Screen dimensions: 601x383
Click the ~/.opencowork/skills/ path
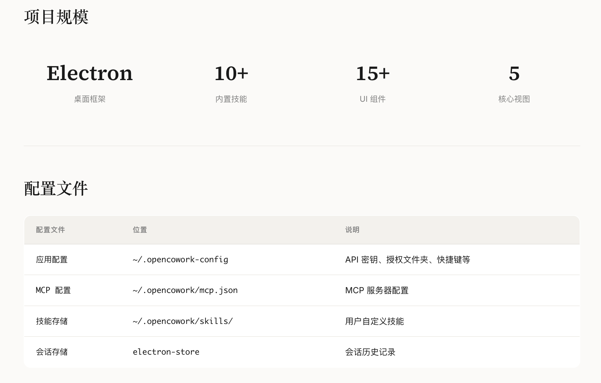click(x=183, y=321)
